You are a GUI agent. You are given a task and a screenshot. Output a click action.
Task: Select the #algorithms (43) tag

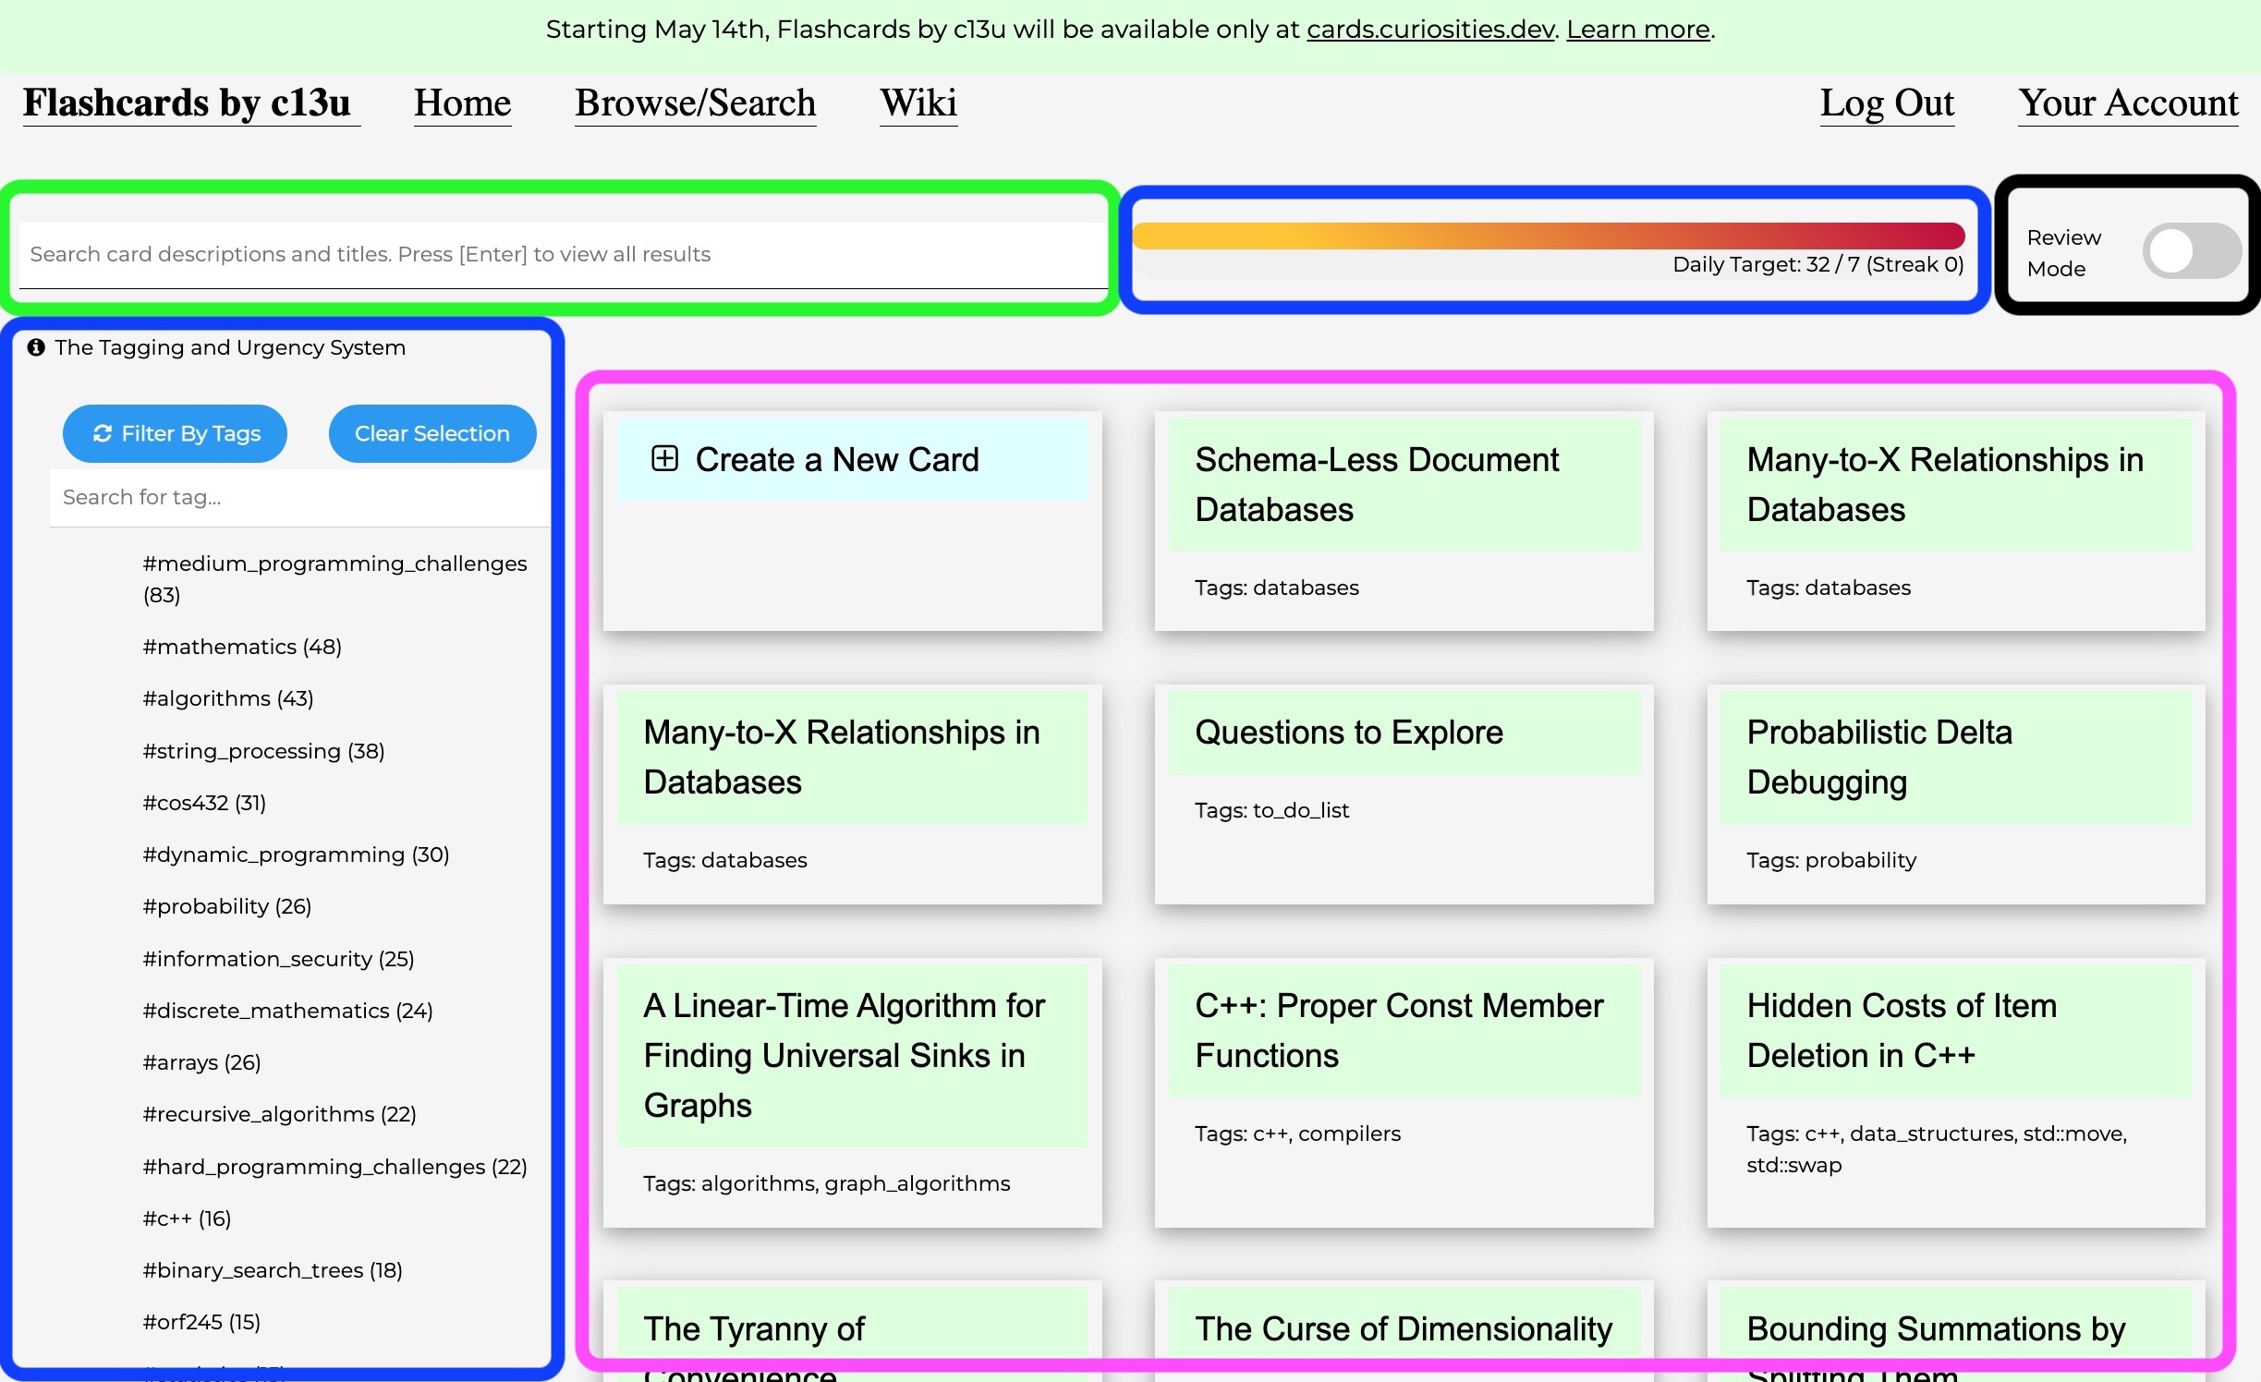228,698
